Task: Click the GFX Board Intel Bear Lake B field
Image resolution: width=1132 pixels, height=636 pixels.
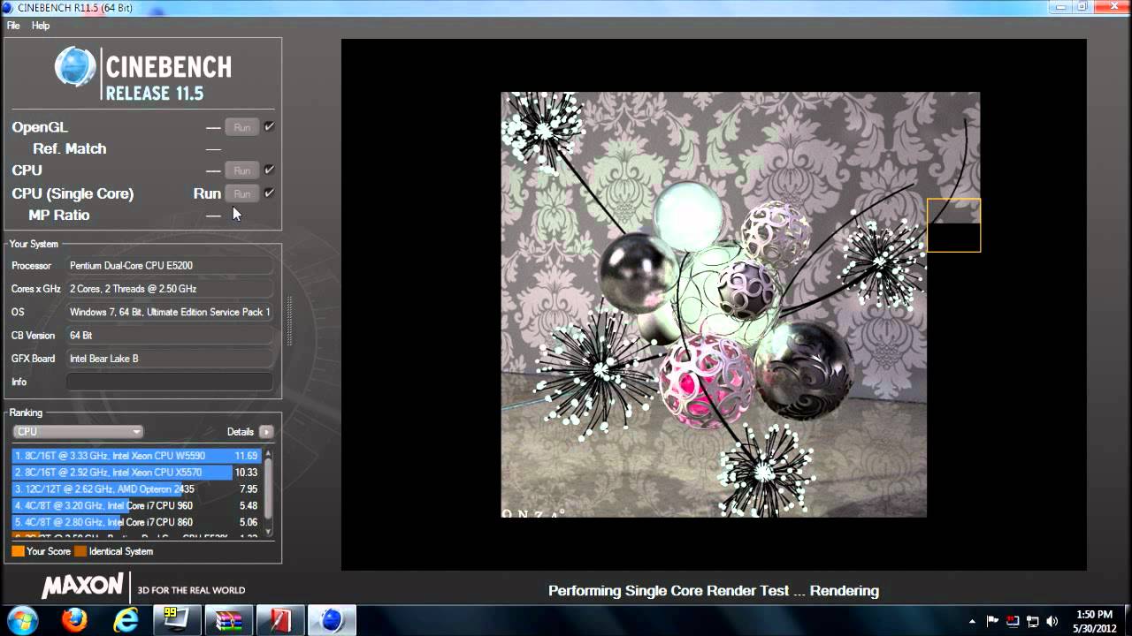Action: (x=170, y=359)
